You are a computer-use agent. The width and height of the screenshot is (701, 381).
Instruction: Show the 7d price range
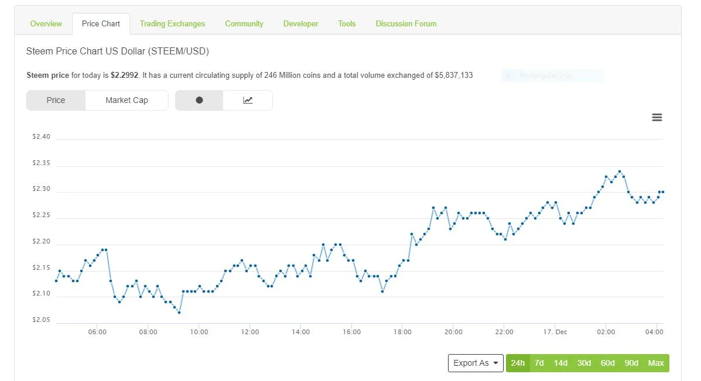click(539, 363)
